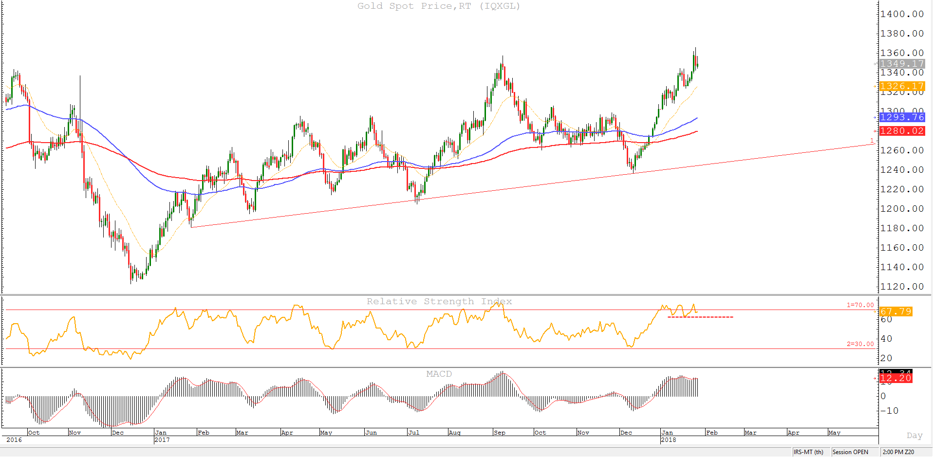Viewport: 933px width, 457px height.
Task: Click the Oct label above 2016
Action: 34,433
